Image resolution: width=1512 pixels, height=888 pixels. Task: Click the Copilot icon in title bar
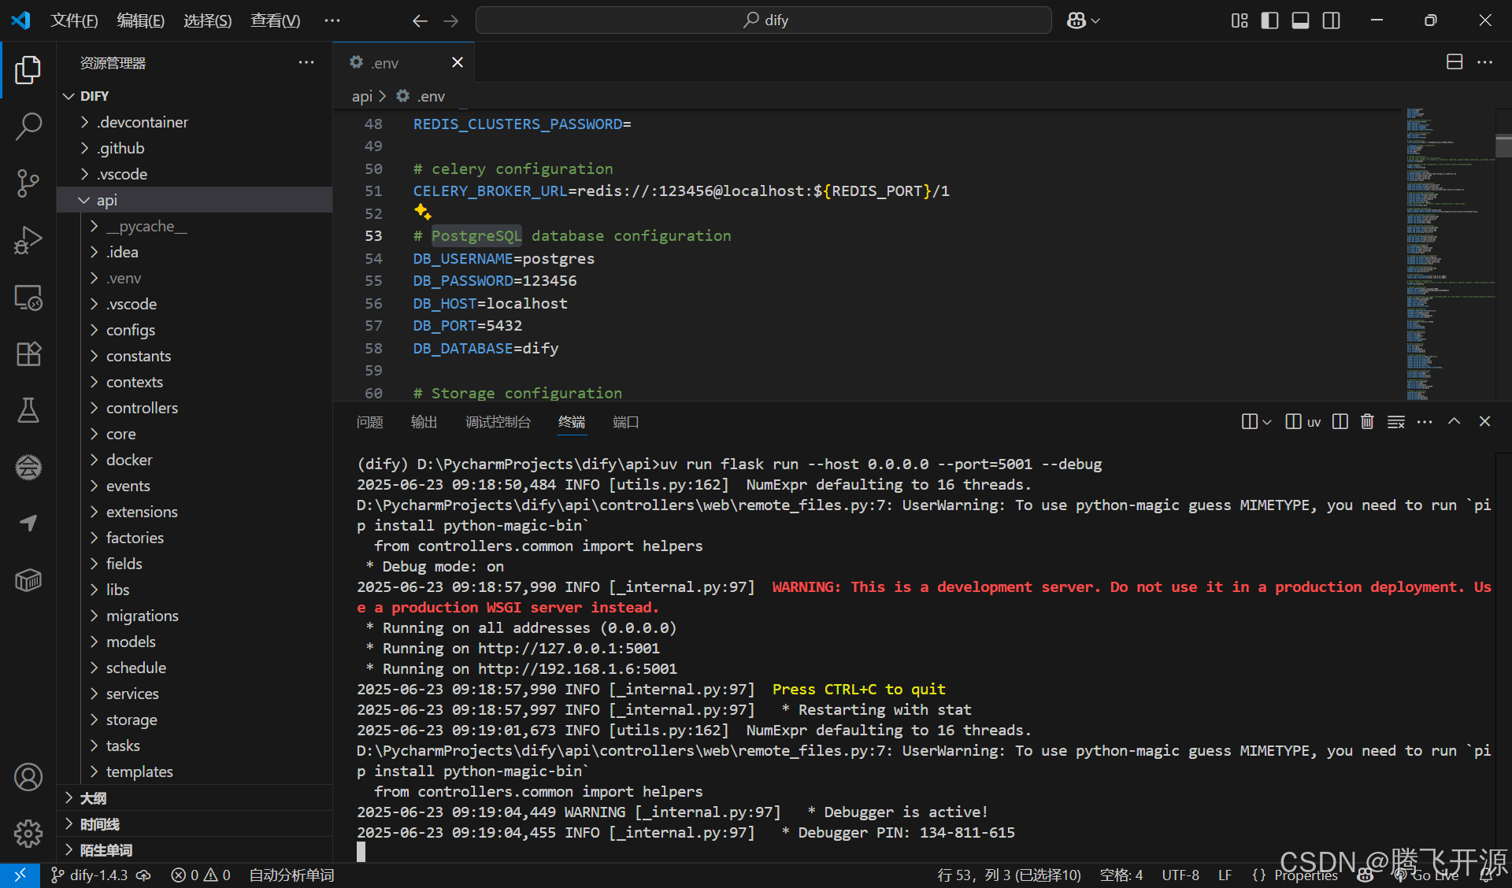point(1077,20)
